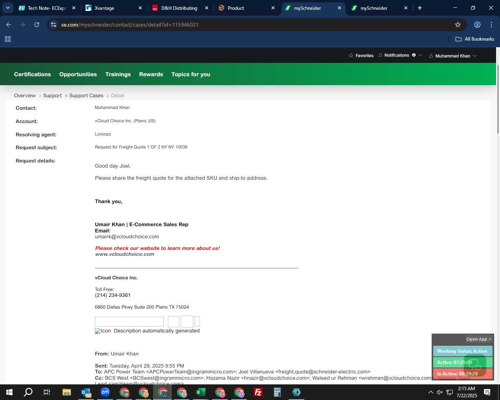Open the All Bookmarks folder
The width and height of the screenshot is (500, 400).
pos(475,39)
